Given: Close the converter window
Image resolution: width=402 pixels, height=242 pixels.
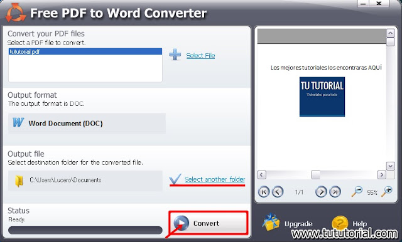Looking at the screenshot, I should (x=379, y=4).
